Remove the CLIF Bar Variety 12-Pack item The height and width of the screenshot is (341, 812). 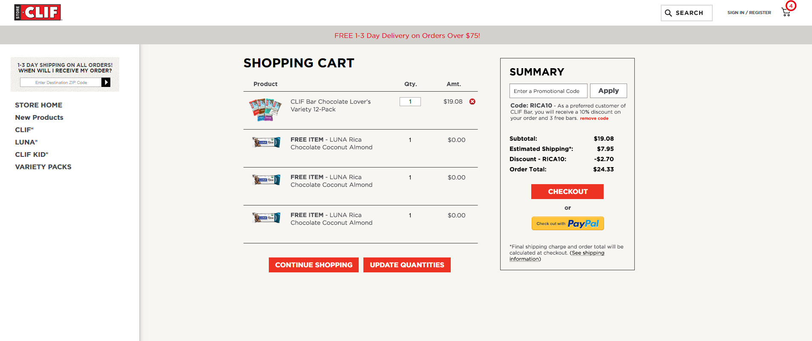(472, 101)
